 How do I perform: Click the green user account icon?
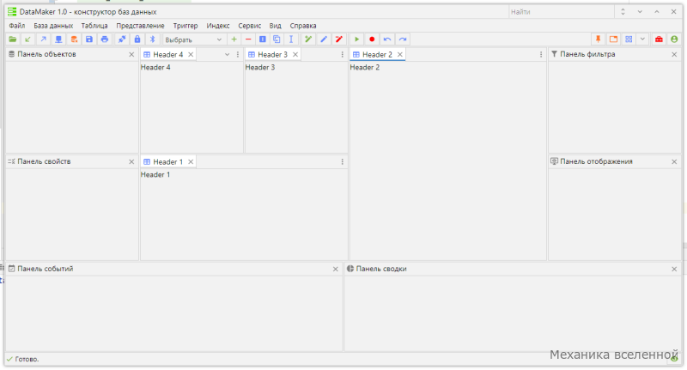(x=674, y=39)
